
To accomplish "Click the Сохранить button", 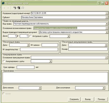I will click(74, 99).
